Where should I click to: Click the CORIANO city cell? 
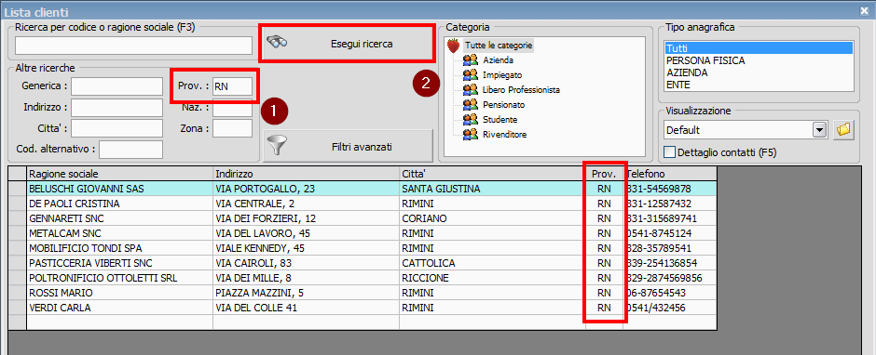[492, 218]
